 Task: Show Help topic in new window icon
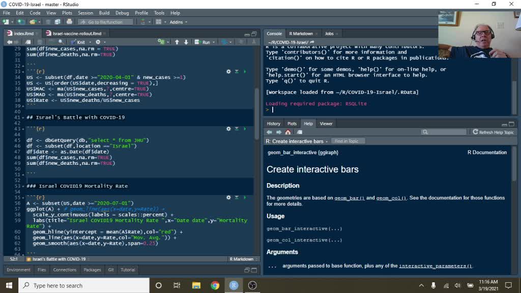[x=299, y=132]
